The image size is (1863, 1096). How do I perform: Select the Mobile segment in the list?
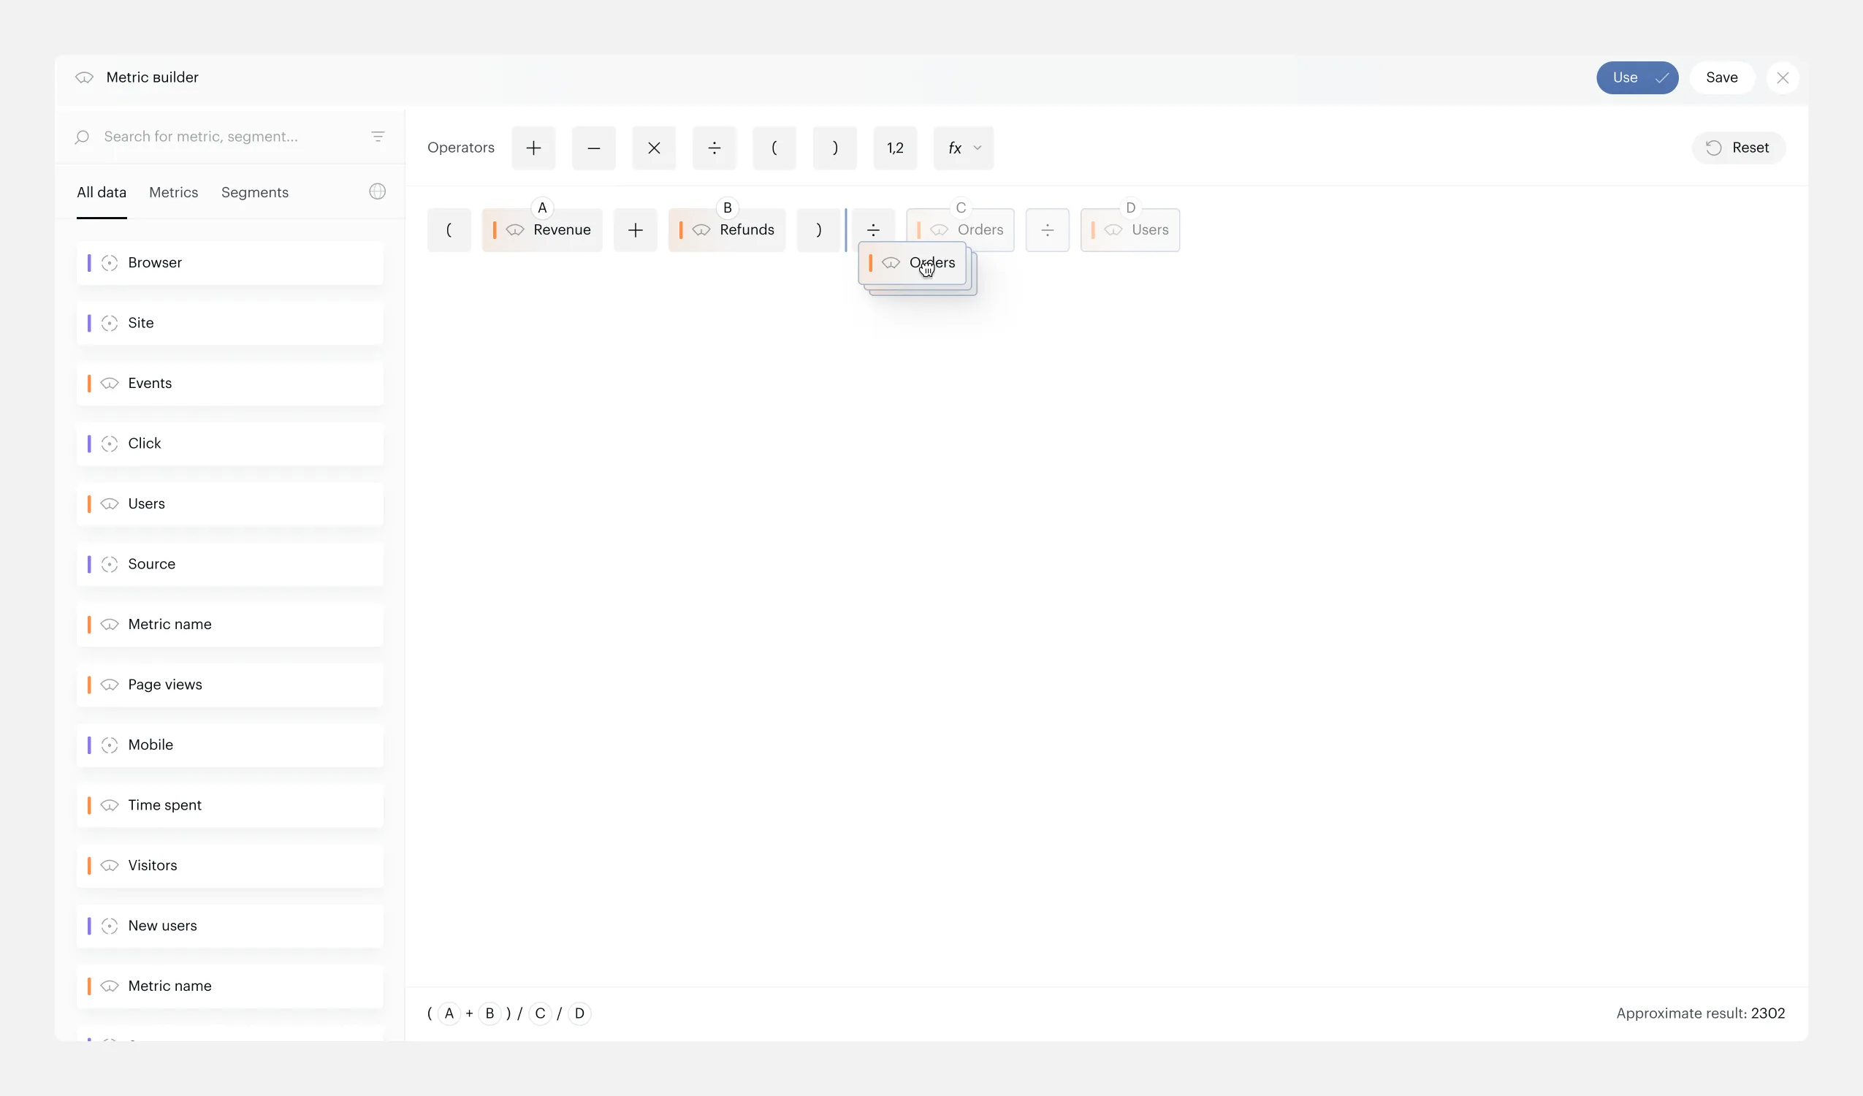[230, 745]
